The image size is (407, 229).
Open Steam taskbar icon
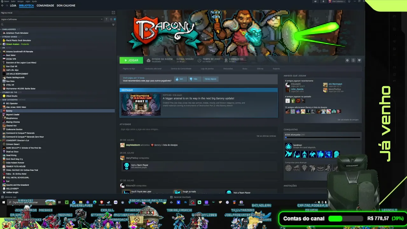tap(108, 202)
